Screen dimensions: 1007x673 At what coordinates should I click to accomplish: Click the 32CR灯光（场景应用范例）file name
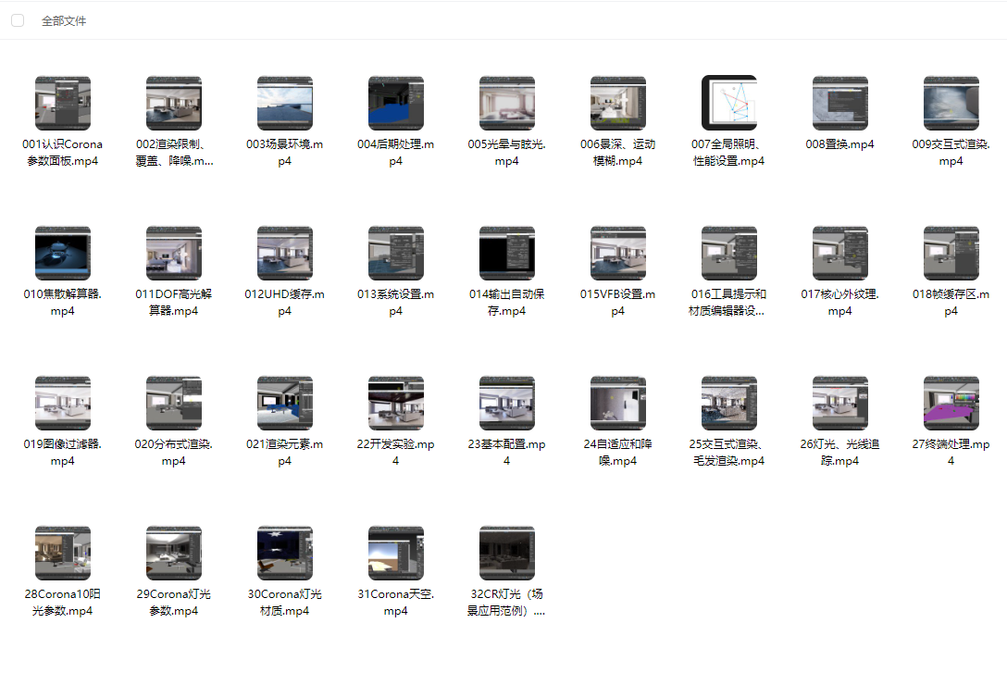507,603
